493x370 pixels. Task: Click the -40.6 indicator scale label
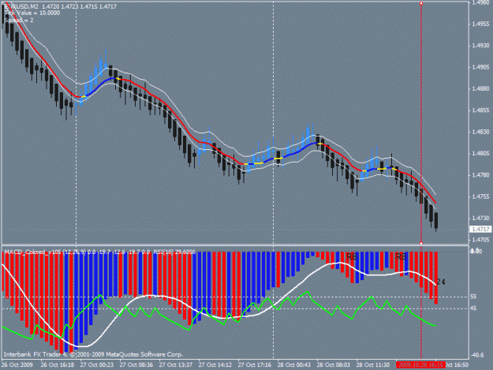tap(477, 355)
